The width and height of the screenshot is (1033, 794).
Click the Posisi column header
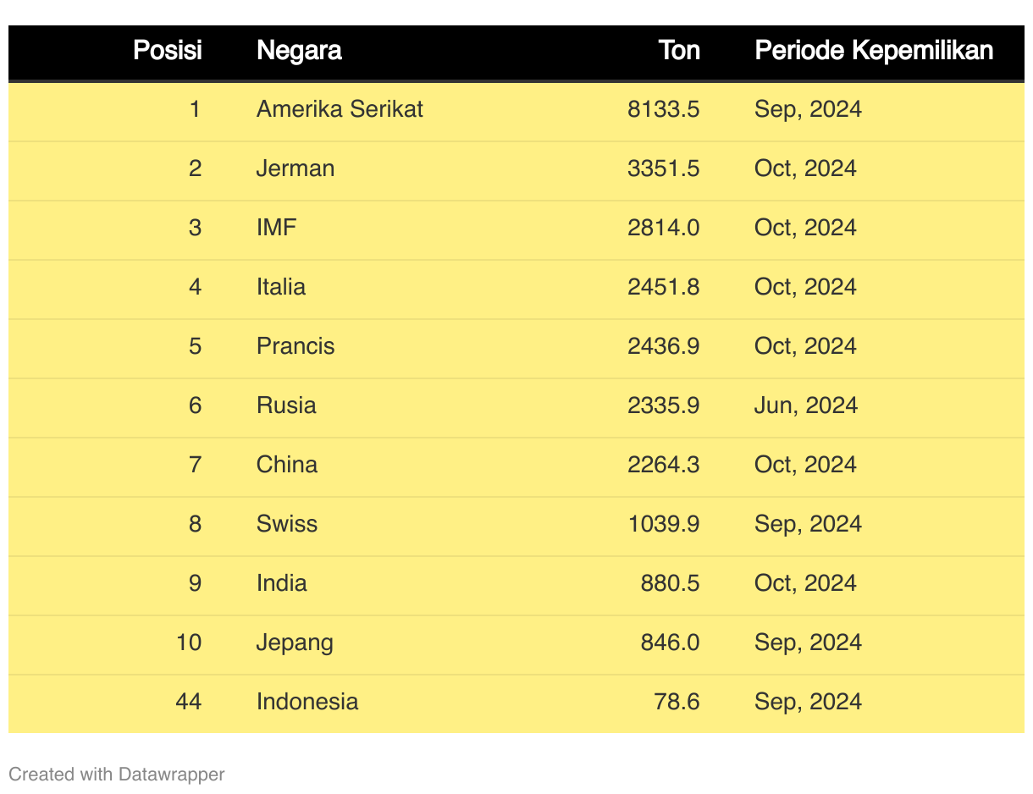pos(168,51)
